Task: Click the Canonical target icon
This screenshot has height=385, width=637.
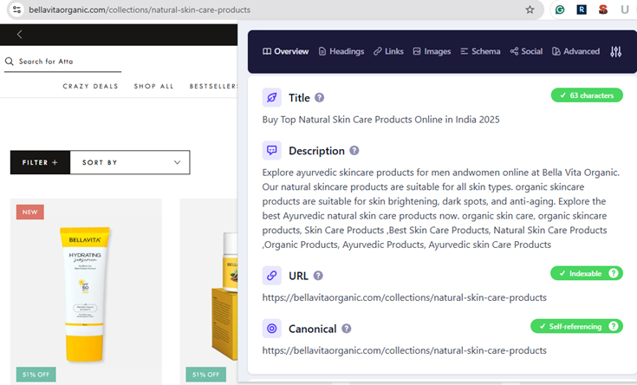Action: (272, 329)
